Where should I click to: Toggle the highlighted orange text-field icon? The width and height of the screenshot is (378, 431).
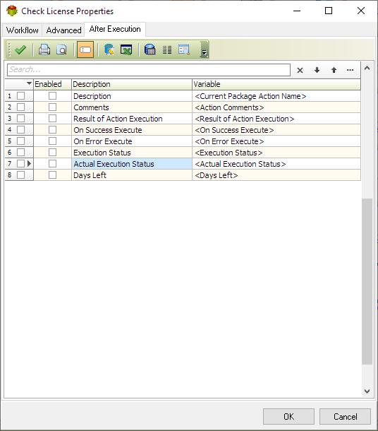point(85,49)
